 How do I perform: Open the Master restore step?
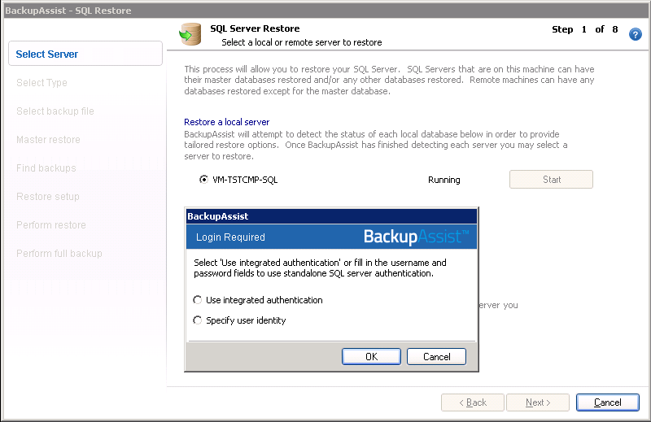tap(48, 139)
